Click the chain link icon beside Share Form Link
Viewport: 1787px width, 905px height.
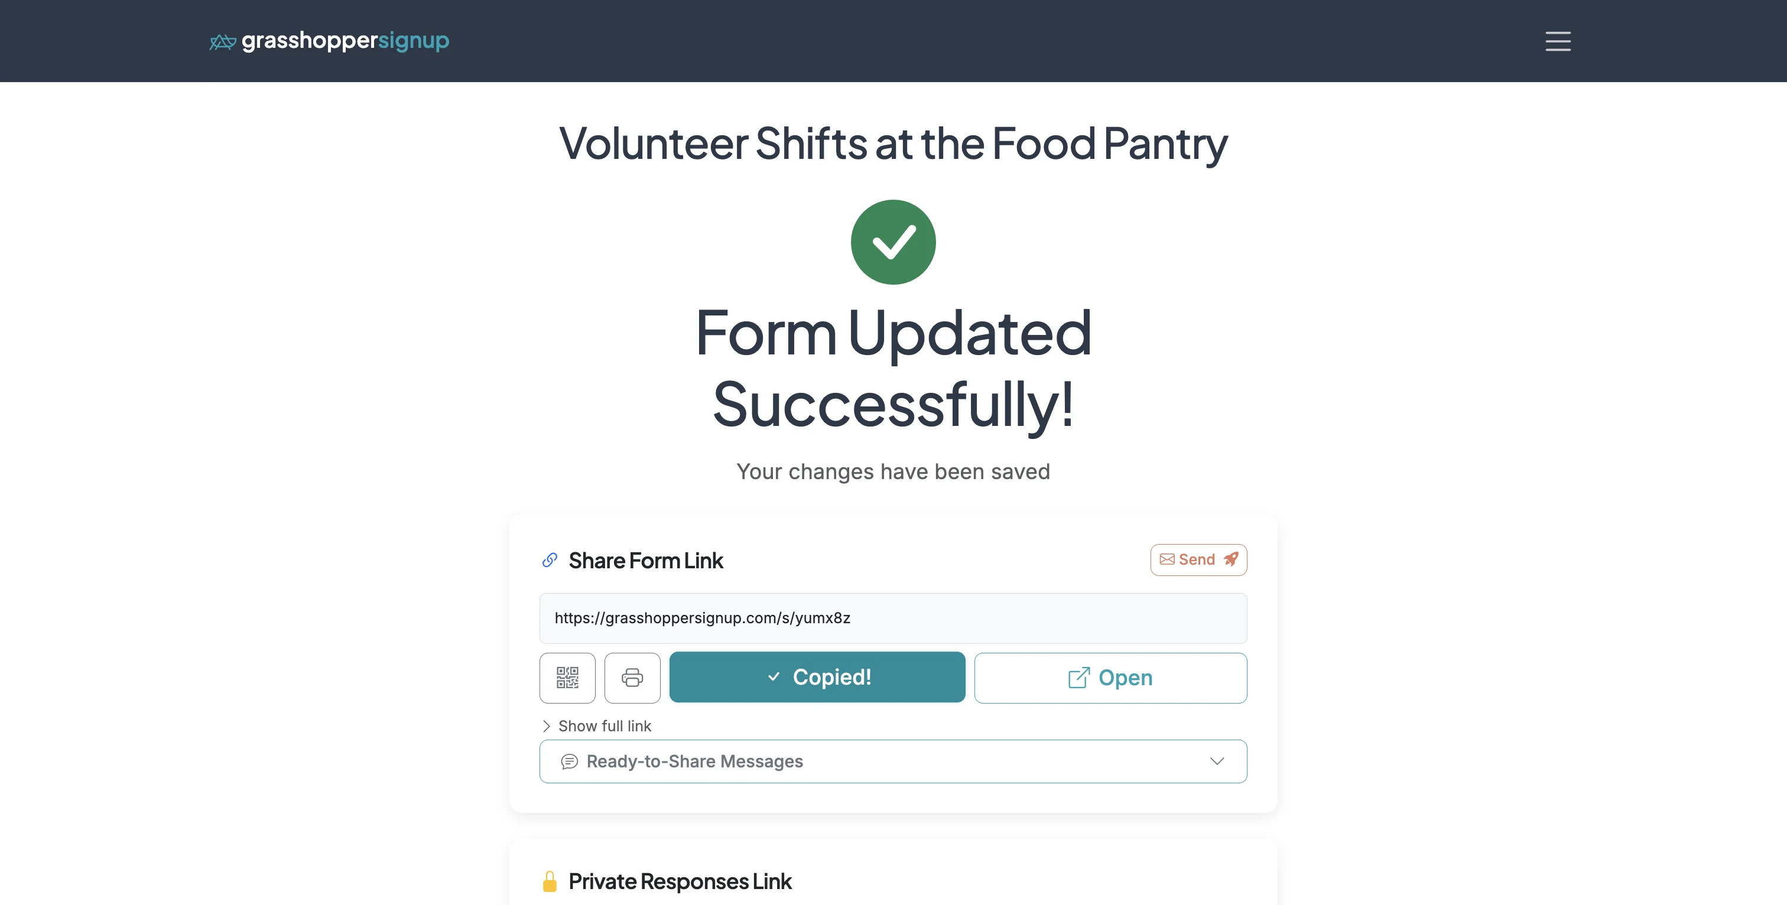coord(549,559)
